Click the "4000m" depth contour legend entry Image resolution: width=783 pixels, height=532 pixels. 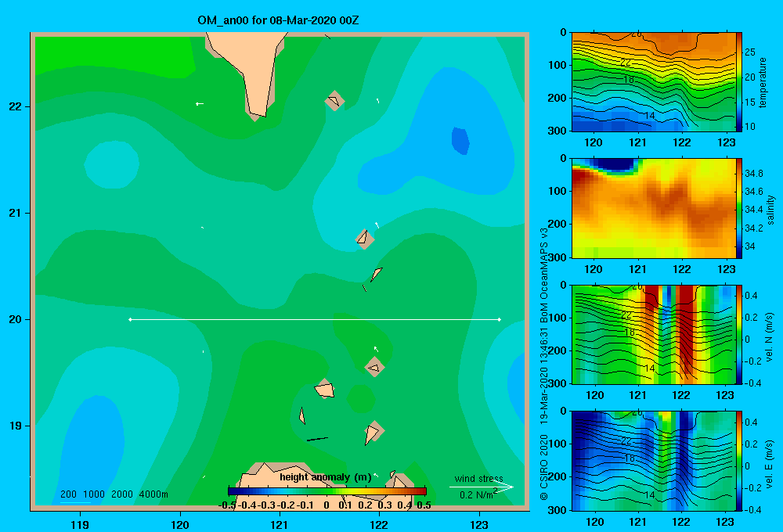153,494
